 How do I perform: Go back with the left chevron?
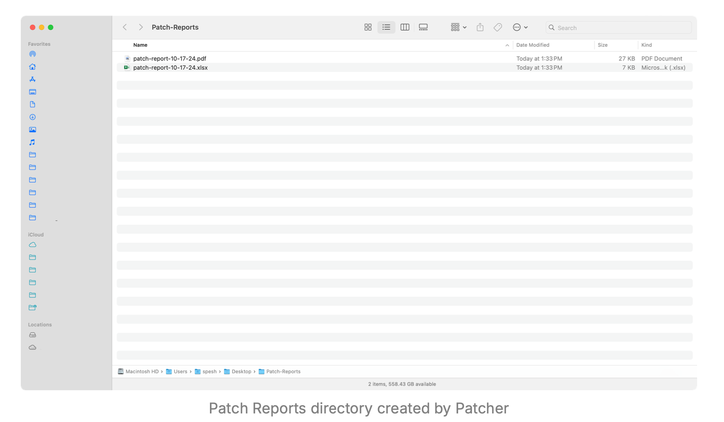125,27
